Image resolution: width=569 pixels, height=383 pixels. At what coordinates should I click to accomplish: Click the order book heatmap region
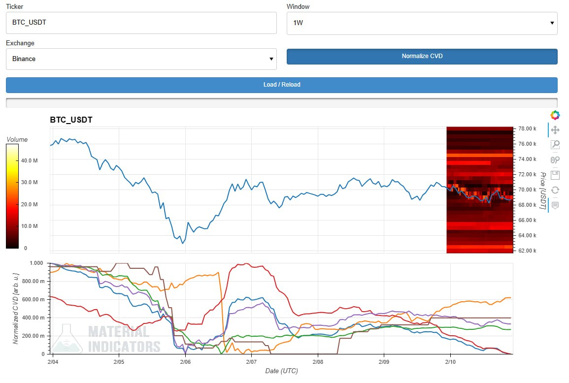coord(479,190)
